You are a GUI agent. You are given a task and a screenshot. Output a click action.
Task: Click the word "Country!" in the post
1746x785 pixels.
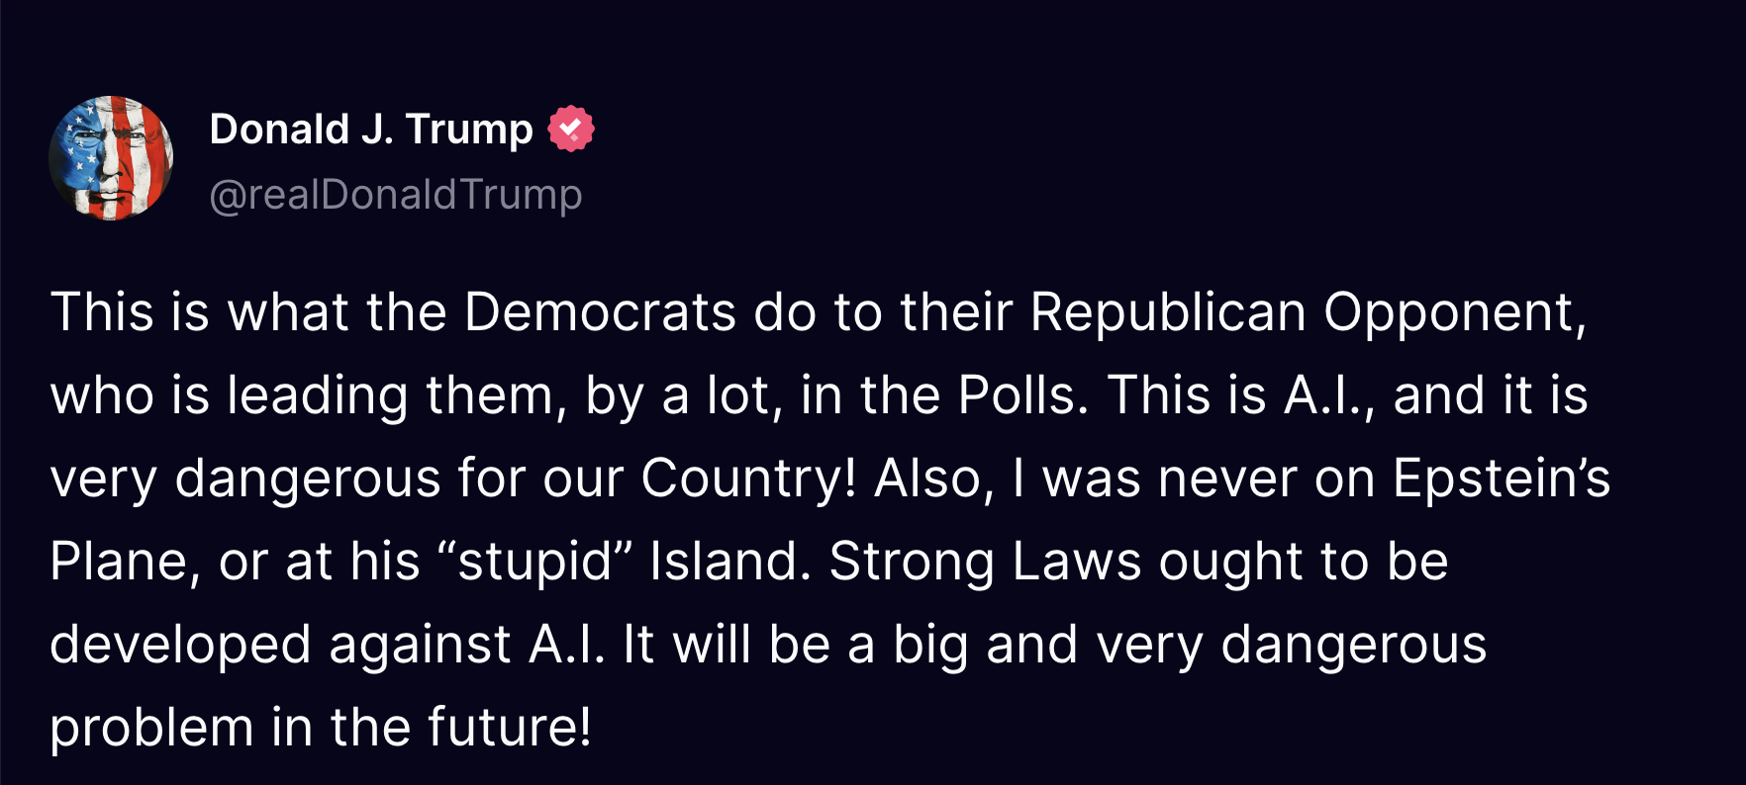(x=749, y=479)
